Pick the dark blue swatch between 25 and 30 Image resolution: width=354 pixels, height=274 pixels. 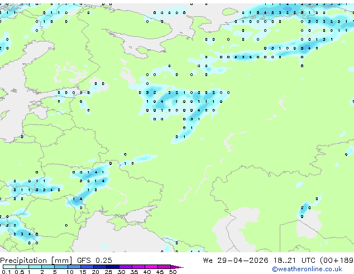pos(113,267)
